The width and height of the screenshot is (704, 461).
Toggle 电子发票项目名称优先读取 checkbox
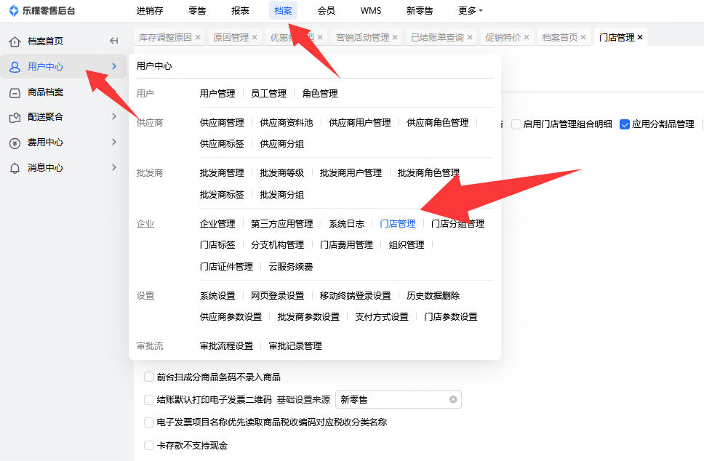pos(149,422)
